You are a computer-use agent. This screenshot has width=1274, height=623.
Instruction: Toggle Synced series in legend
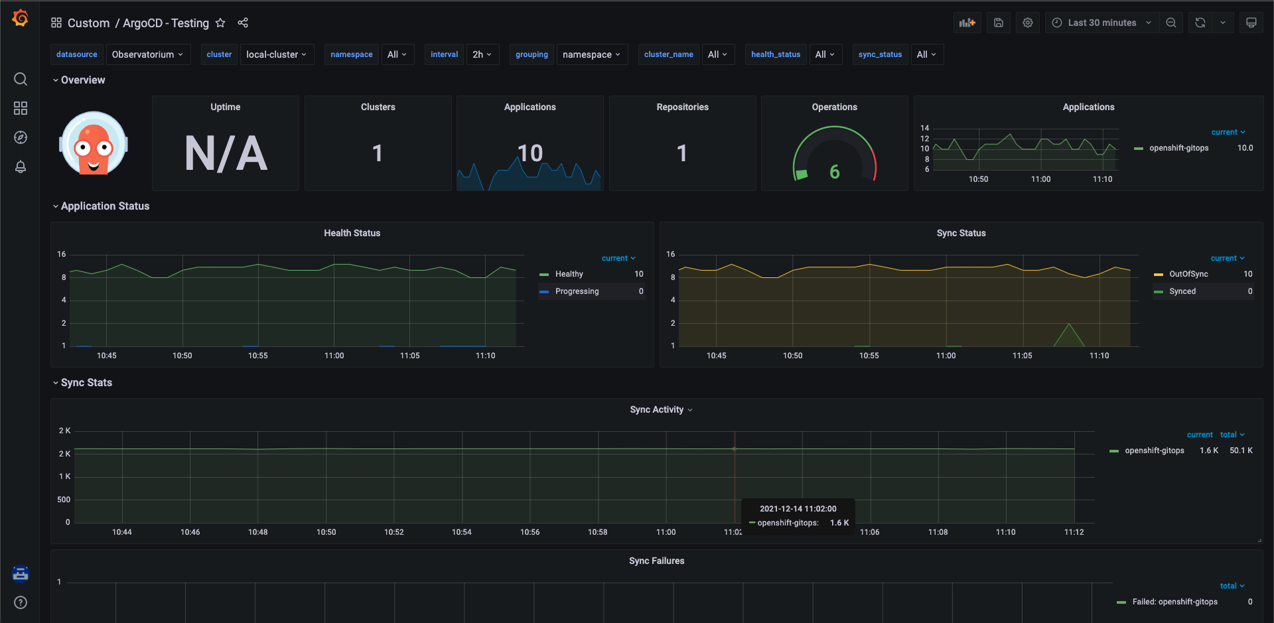click(x=1182, y=291)
